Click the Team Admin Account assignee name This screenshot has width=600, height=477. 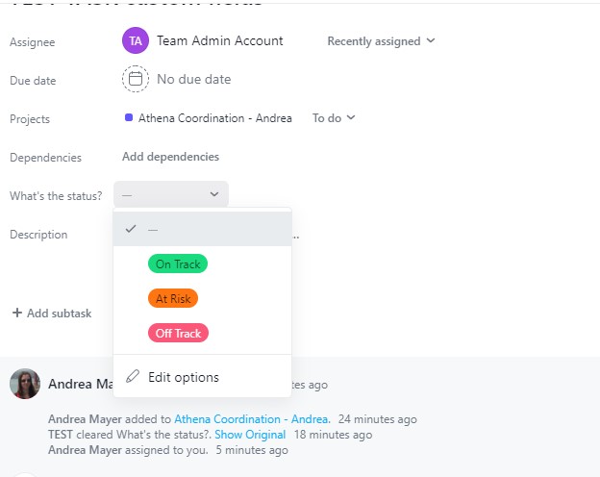220,41
